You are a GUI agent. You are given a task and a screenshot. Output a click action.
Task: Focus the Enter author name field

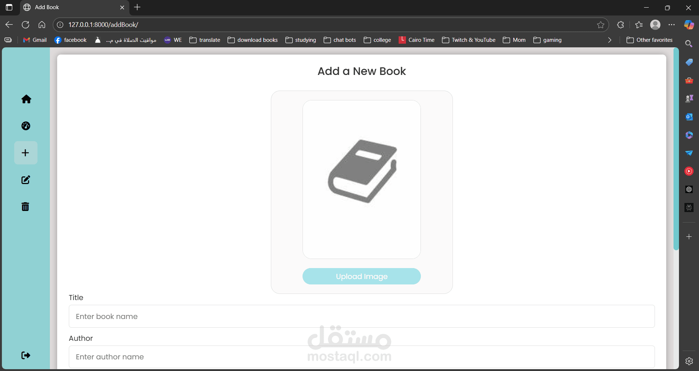[362, 357]
